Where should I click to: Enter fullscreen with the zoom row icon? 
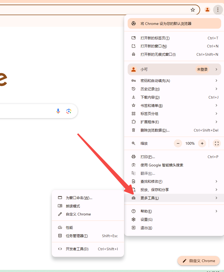coord(217,143)
